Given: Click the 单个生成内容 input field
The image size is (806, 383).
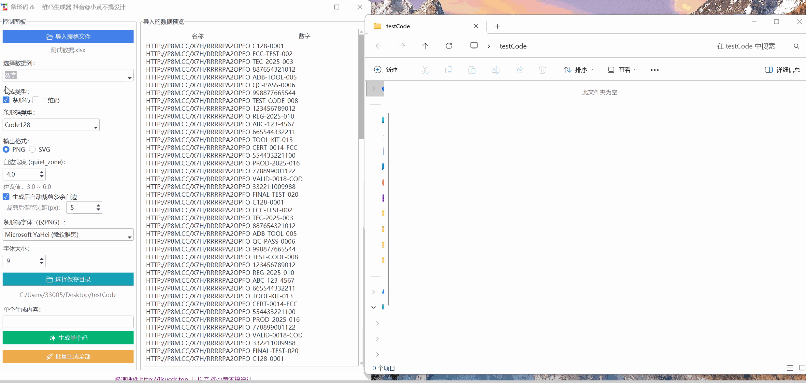Looking at the screenshot, I should coord(68,322).
